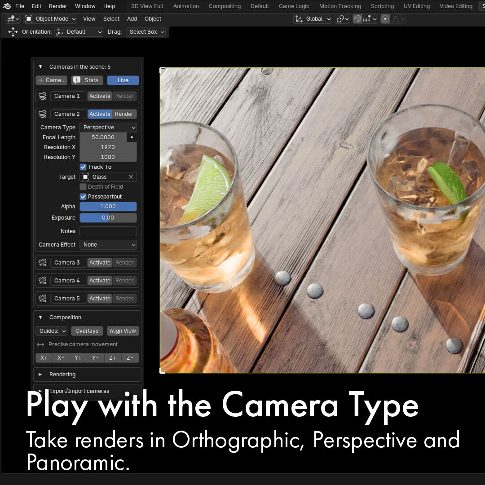Toggle the Live button off
485x485 pixels.
(123, 80)
